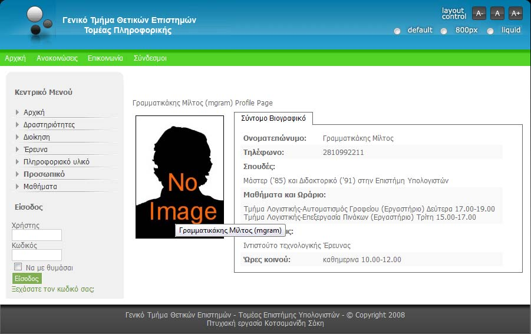Image resolution: width=531 pixels, height=334 pixels.
Task: Open Δραστηριότητες in the sidebar menu
Action: tap(49, 124)
